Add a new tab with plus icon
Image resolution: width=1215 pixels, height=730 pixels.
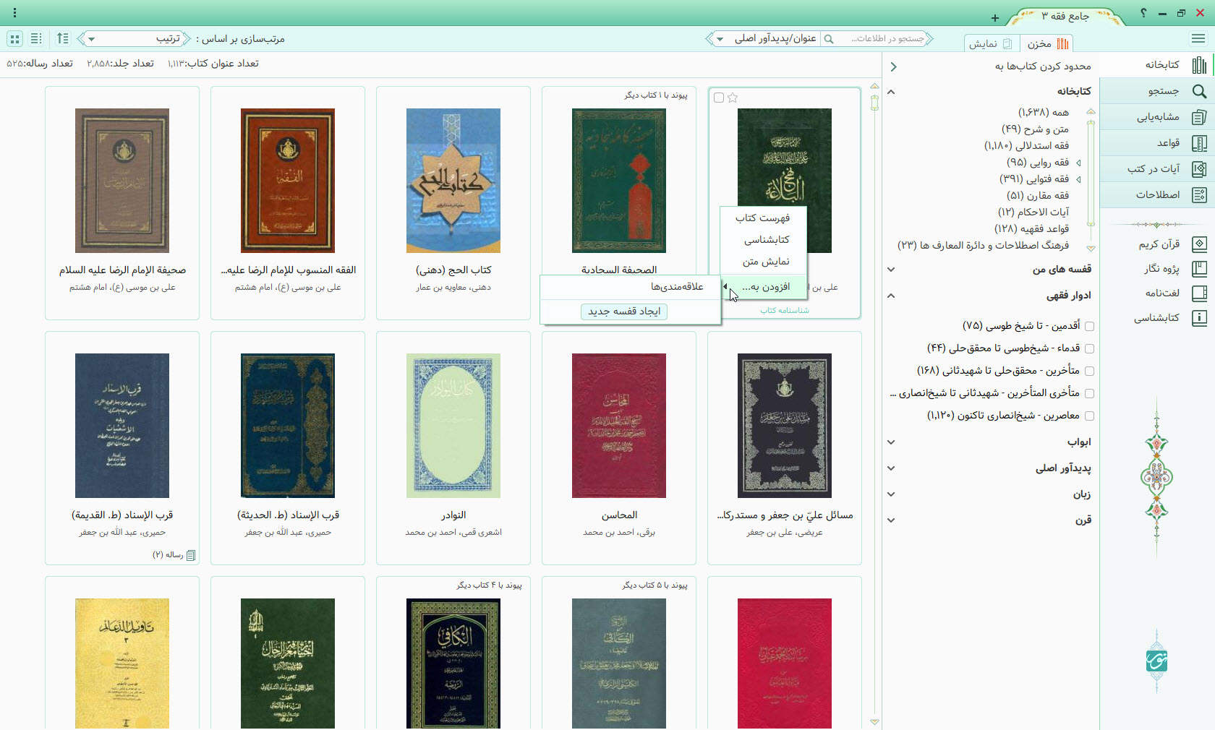[995, 18]
